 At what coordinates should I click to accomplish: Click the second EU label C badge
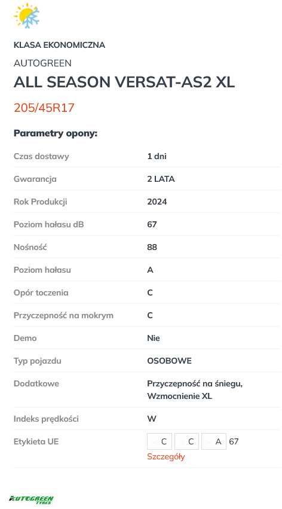point(186,441)
